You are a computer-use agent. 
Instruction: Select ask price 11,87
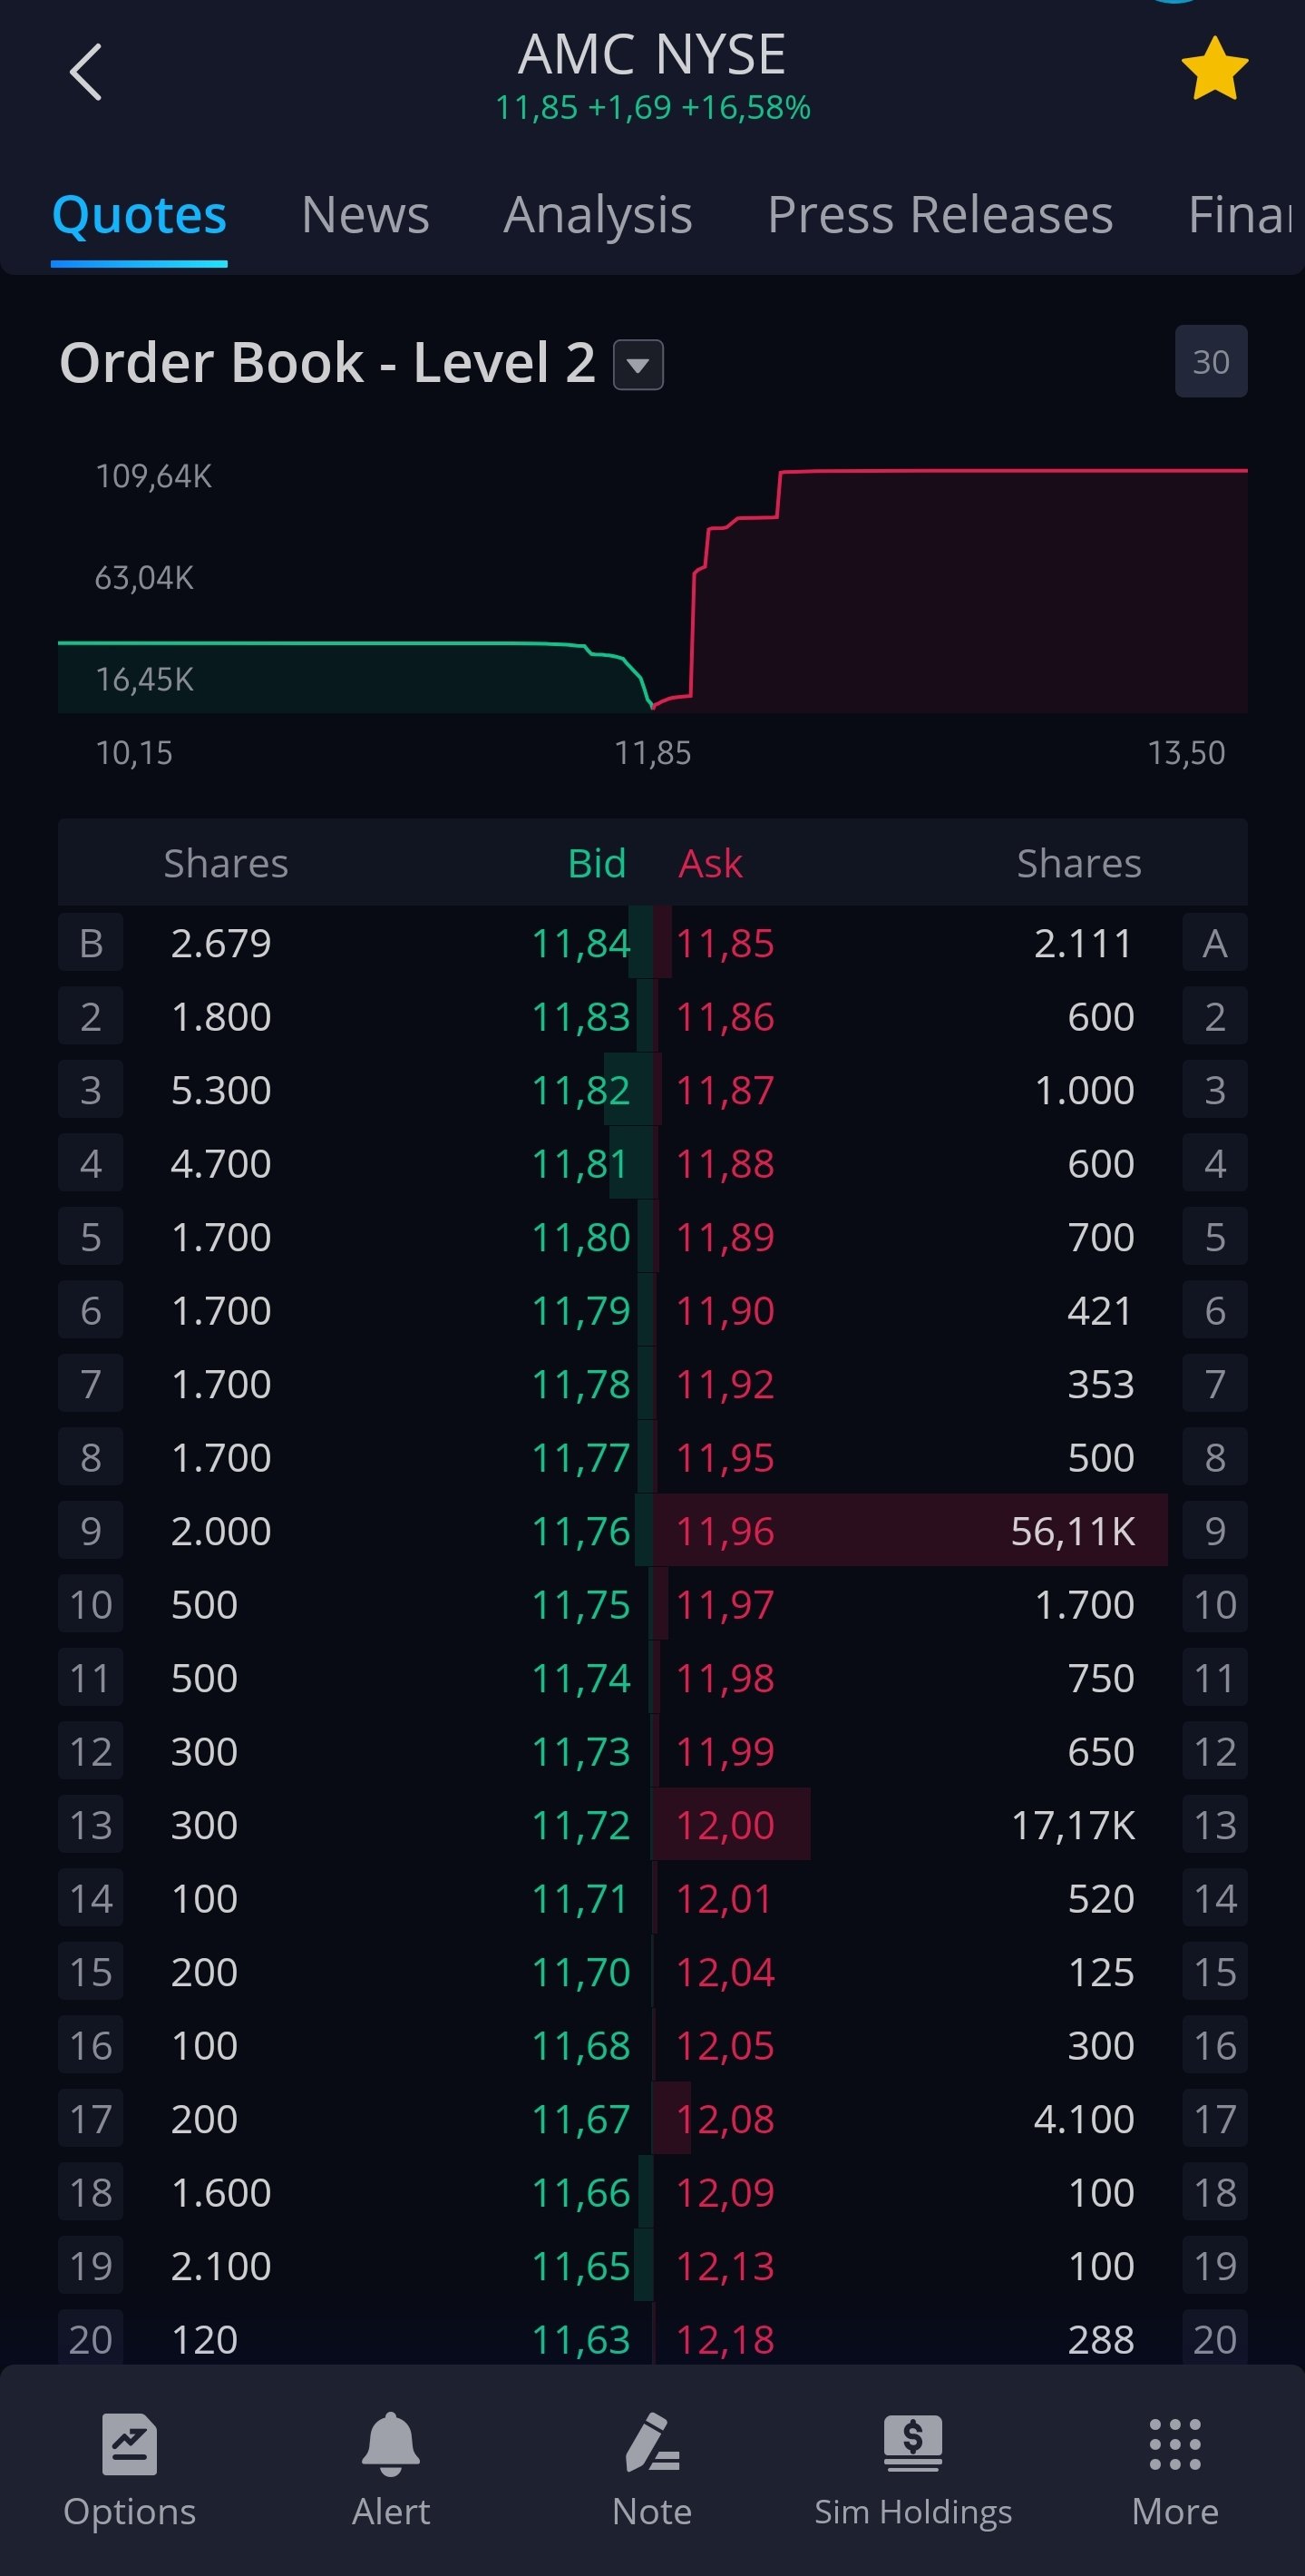click(x=726, y=1090)
